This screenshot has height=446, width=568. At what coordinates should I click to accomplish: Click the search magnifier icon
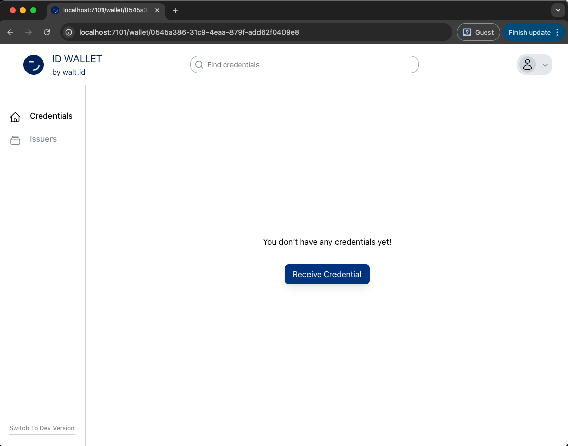tap(199, 65)
